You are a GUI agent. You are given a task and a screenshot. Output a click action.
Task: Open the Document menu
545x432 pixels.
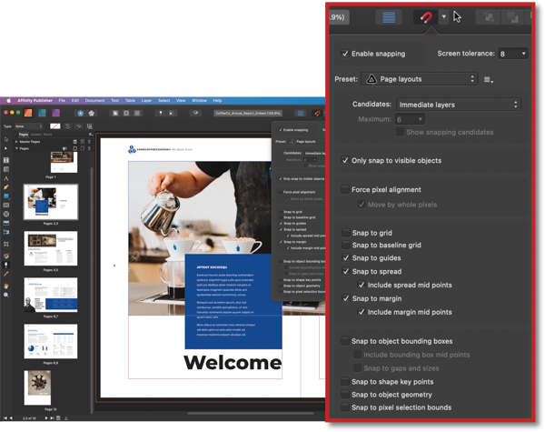pos(94,101)
